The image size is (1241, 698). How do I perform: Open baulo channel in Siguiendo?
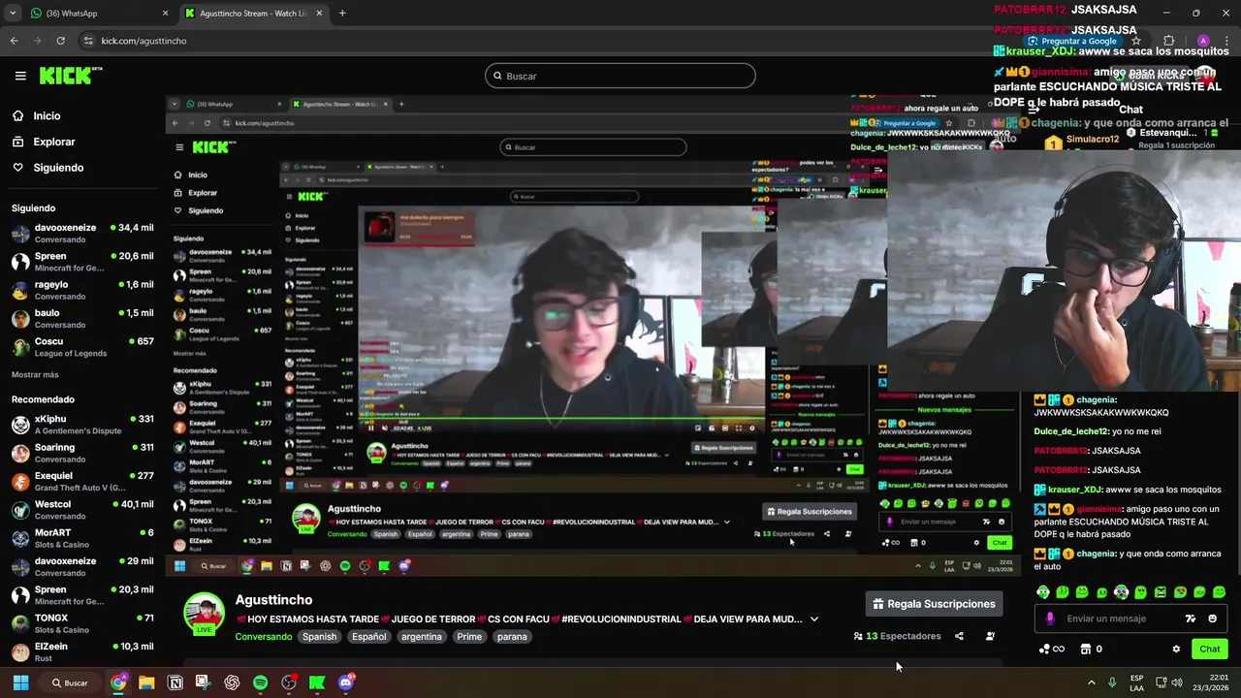(x=81, y=318)
